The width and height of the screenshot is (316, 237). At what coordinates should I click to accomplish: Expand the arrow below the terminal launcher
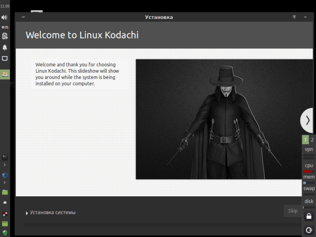(x=5, y=165)
